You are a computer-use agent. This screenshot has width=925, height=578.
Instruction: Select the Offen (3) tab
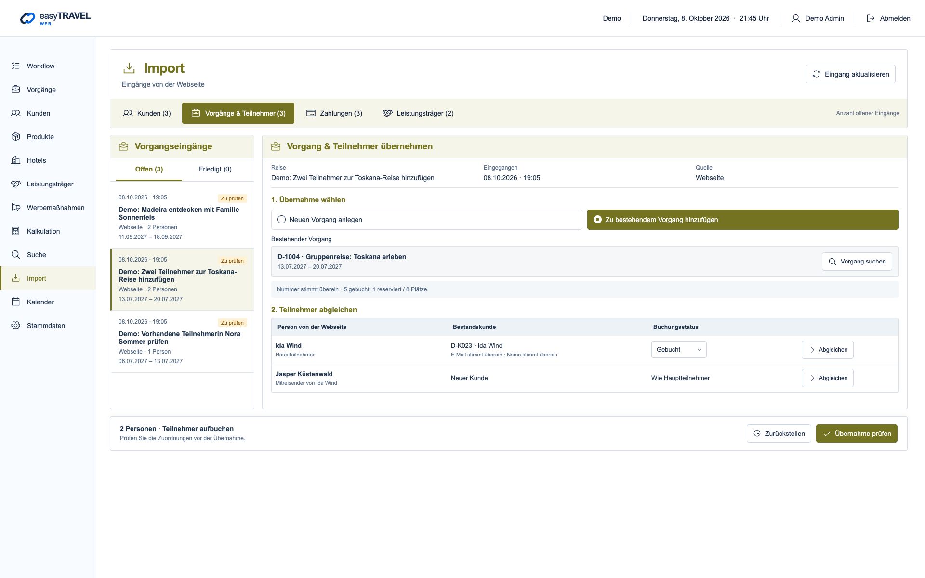click(149, 169)
